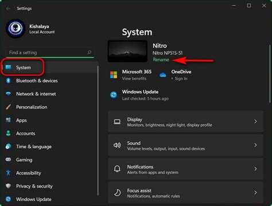The width and height of the screenshot is (272, 206).
Task: Click the Gaming controller icon
Action: click(8, 160)
